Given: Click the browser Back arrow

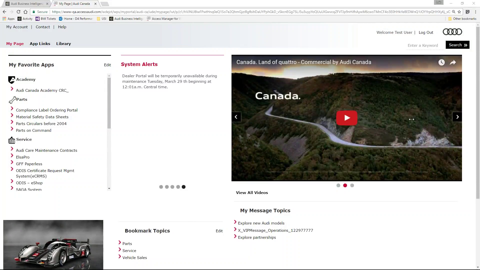Looking at the screenshot, I should 4,12.
